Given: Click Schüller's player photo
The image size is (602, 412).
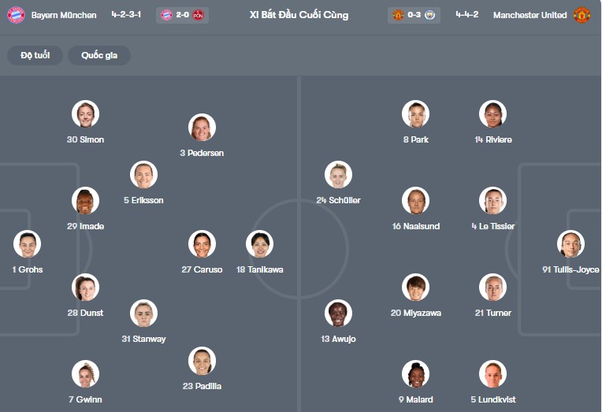Looking at the screenshot, I should (338, 175).
